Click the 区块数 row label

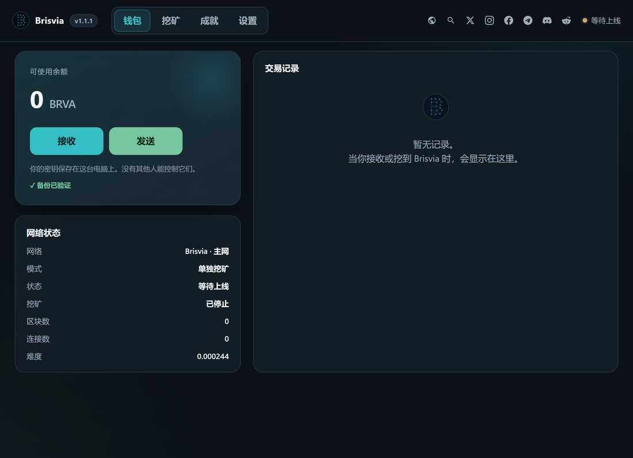tap(38, 321)
